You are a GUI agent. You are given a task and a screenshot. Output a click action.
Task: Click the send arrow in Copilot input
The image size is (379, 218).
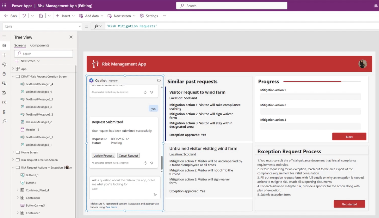click(x=155, y=195)
